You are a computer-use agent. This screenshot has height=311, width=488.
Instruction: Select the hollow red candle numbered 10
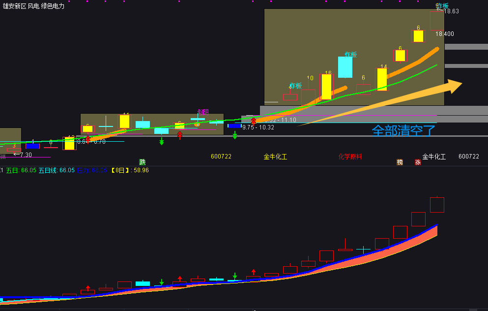click(x=308, y=97)
